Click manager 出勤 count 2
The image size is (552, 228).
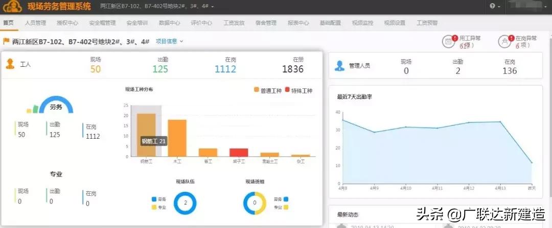457,71
